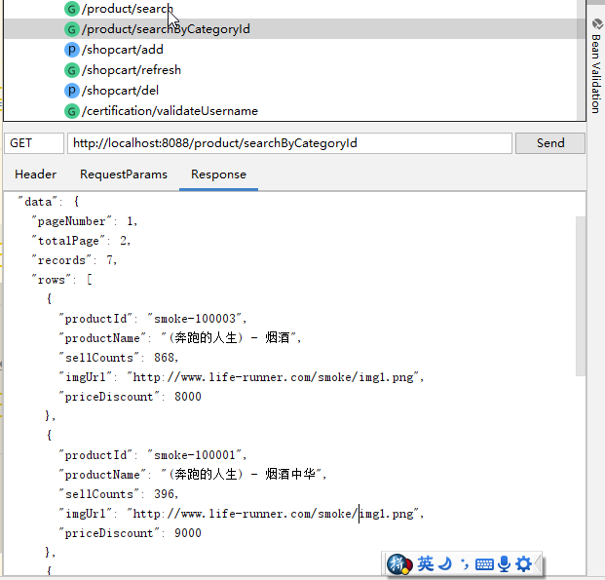
Task: Select the /product/search endpoint
Action: 128,9
